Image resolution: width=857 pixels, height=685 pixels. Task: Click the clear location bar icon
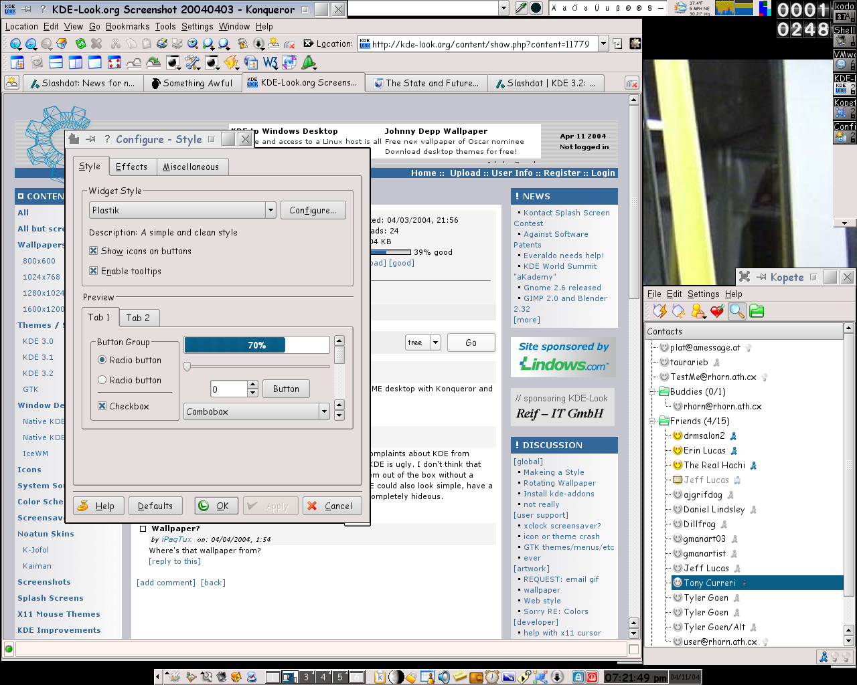tap(309, 43)
